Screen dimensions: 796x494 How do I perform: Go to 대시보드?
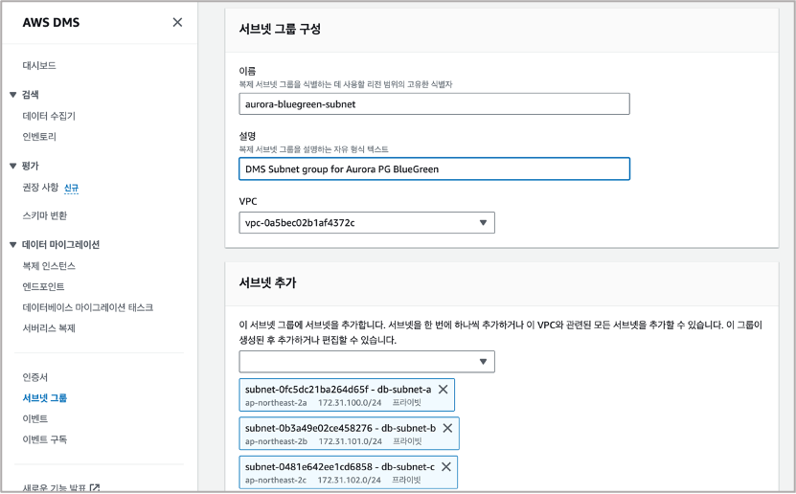tap(39, 65)
